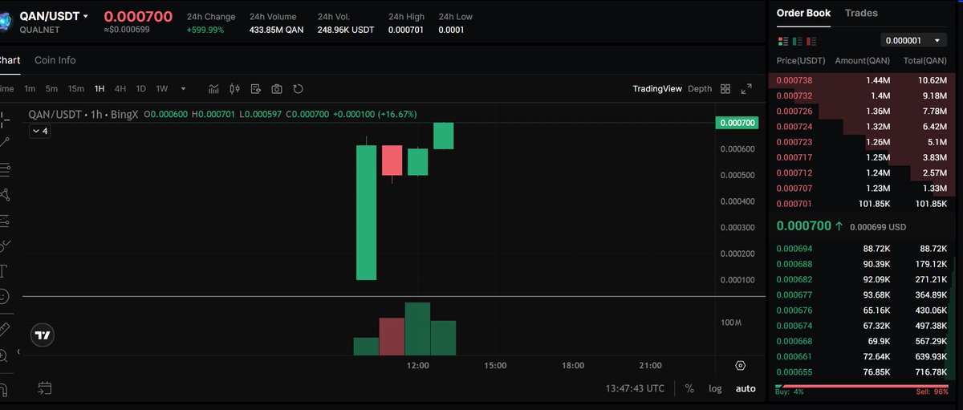
Task: Take a chart snapshot with camera icon
Action: click(x=277, y=88)
